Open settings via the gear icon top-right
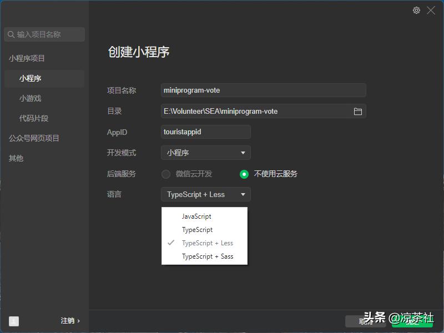Screen dimensions: 444x333 (x=416, y=10)
